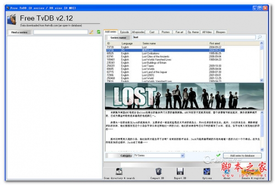Click the green refresh icon beside Find a series
Screen dimensions: 275x185
coord(99,32)
